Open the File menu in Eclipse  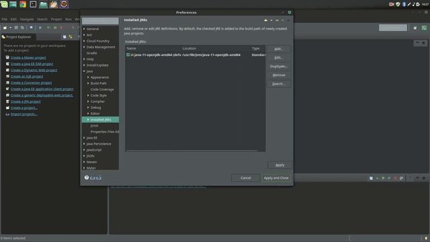pos(5,19)
